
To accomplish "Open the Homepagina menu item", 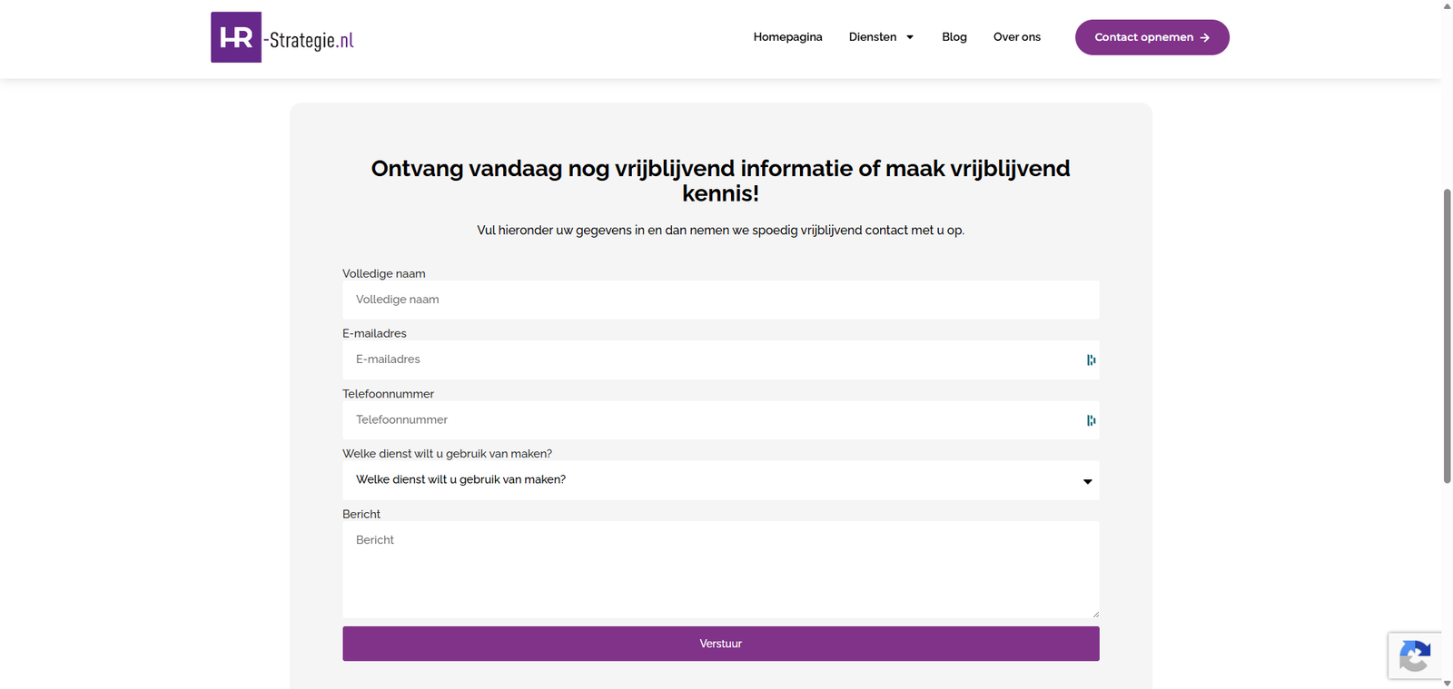I will (787, 37).
